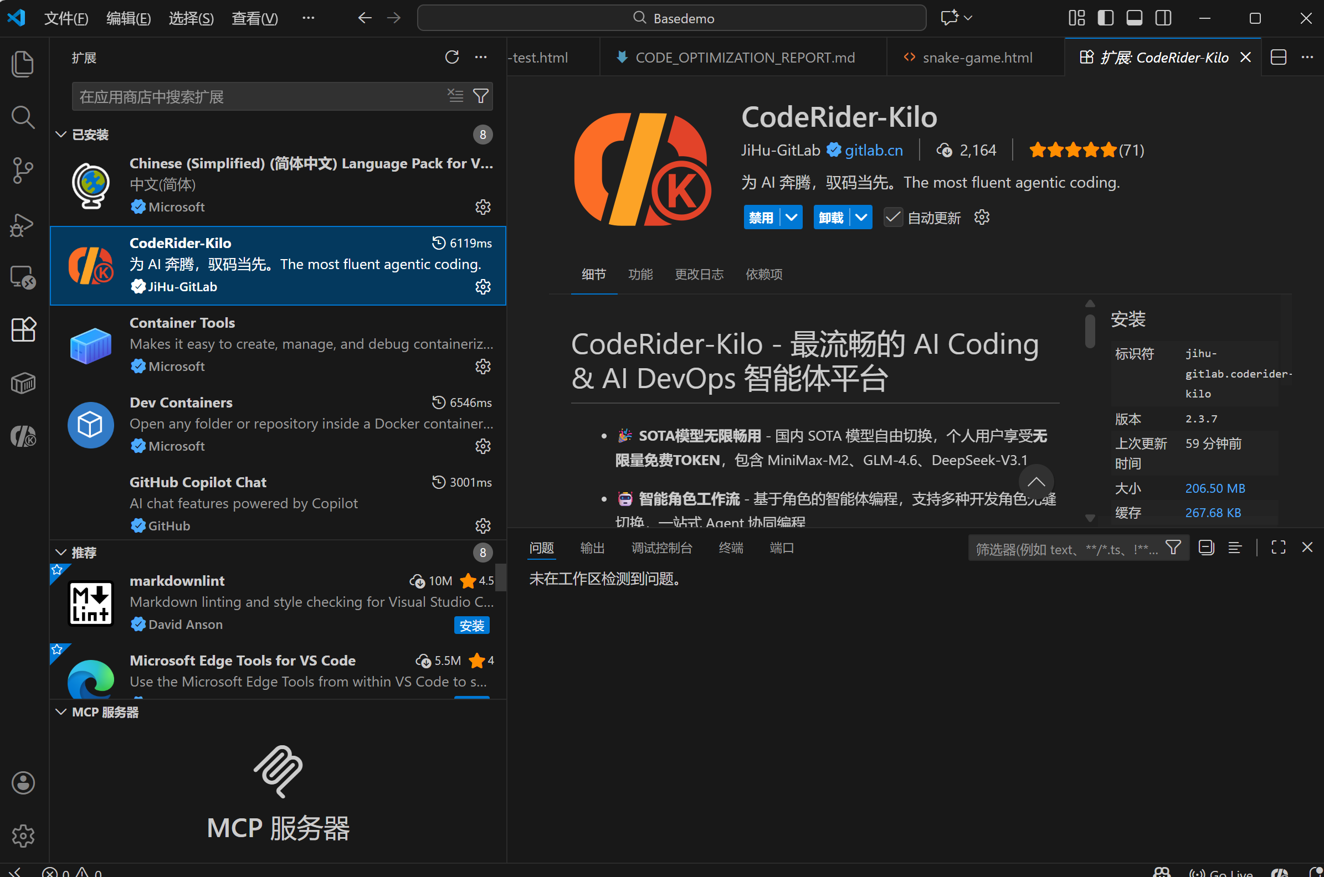Toggle the primary side bar layout button
Screen dimensions: 1324x877
pos(1105,18)
